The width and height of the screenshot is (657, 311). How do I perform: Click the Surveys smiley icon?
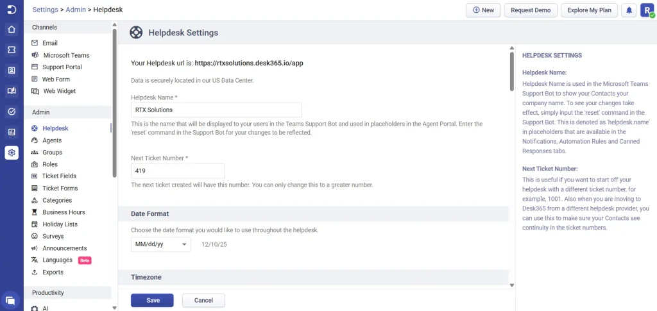click(35, 236)
